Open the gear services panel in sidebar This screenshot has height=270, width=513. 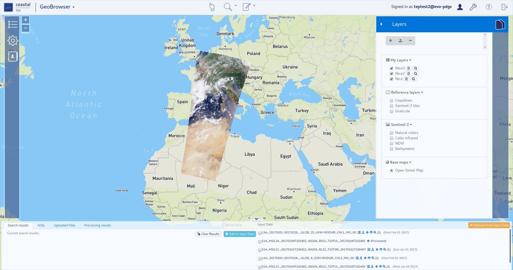13,41
